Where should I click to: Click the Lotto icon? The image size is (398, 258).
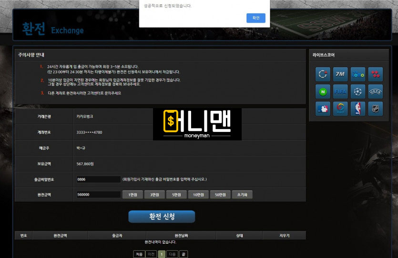click(357, 74)
